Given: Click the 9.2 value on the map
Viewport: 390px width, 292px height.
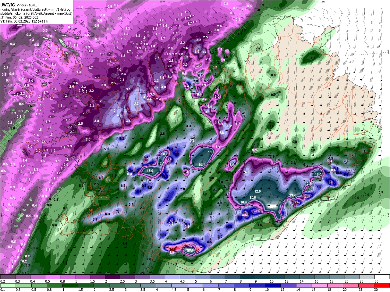Looking at the screenshot, I should tap(122, 138).
